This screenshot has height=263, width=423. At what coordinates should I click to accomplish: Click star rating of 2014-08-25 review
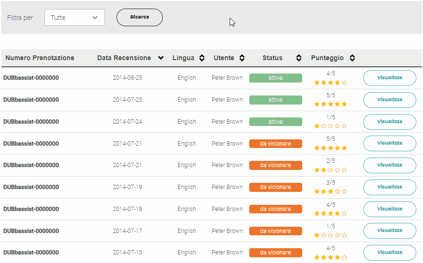pyautogui.click(x=330, y=83)
